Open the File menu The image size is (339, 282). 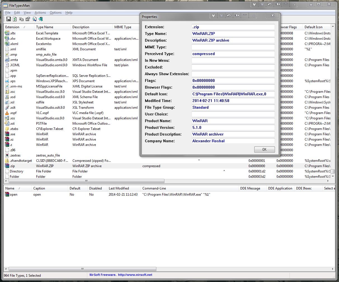point(8,13)
